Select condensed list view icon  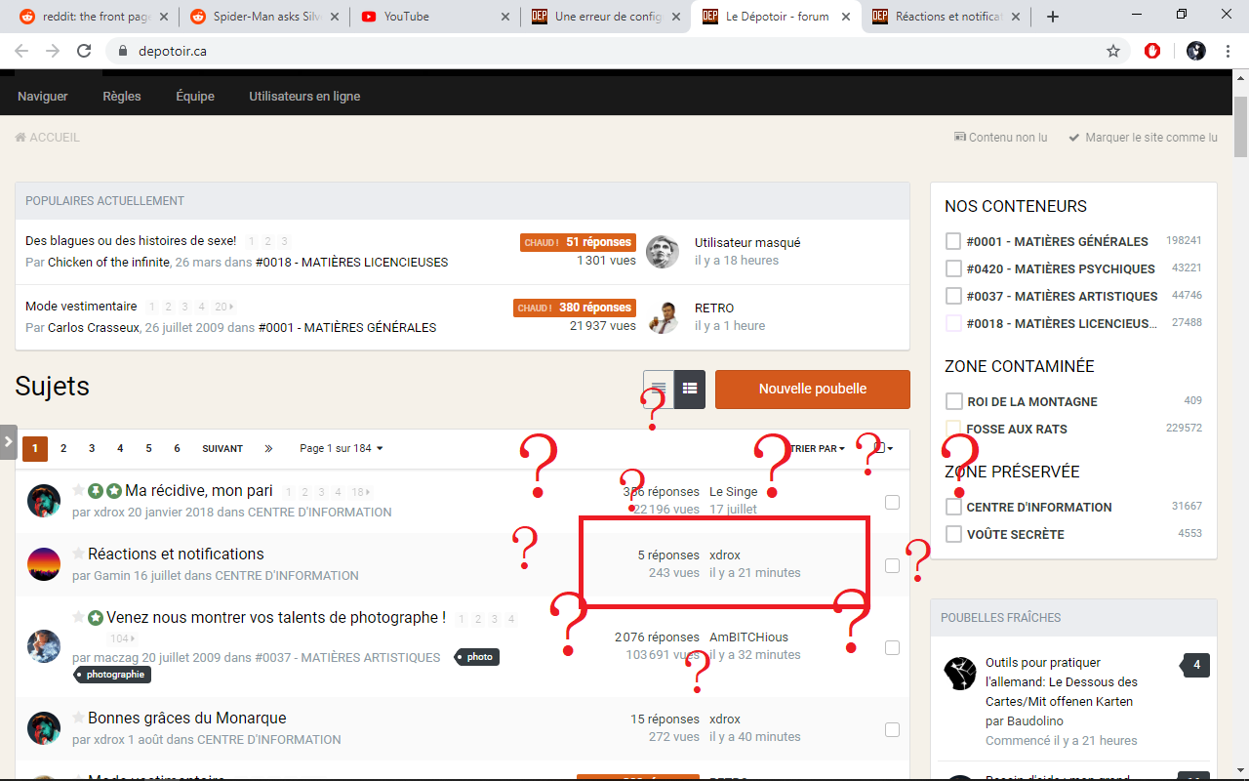click(x=659, y=389)
